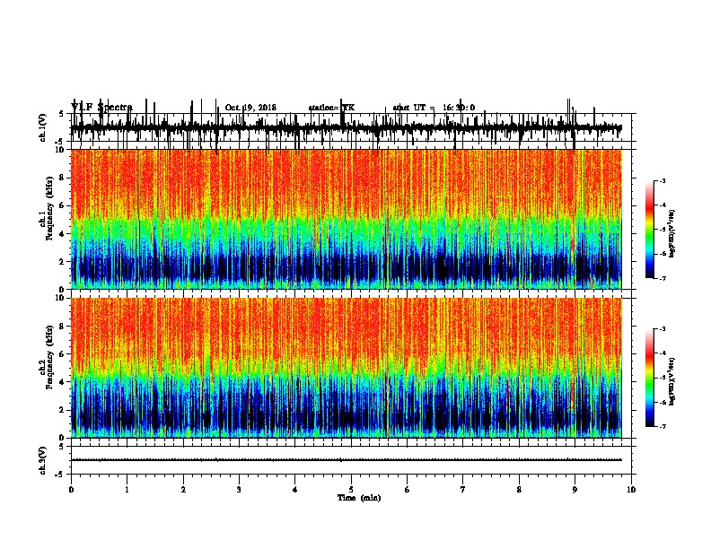The image size is (711, 549).
Task: Click the ch.1 spectrogram color scale bar
Action: click(x=650, y=230)
